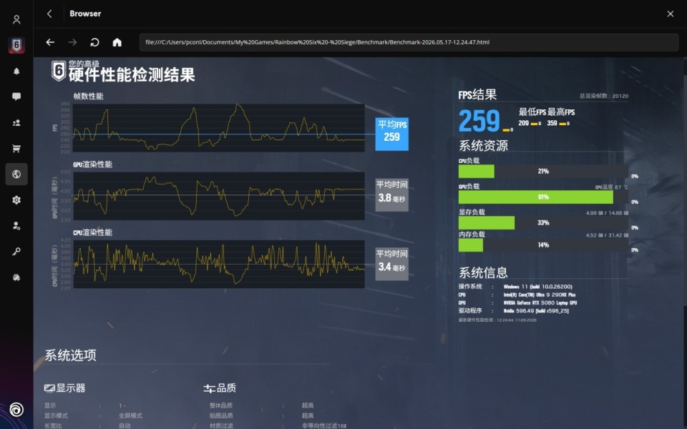Click the FPS结果 heading
This screenshot has width=687, height=429.
tap(477, 94)
